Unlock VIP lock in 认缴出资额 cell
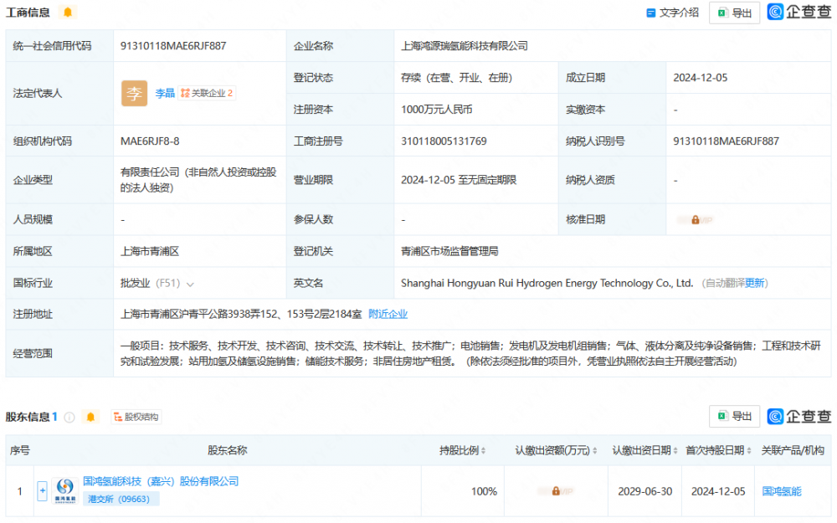The height and width of the screenshot is (523, 837). pyautogui.click(x=556, y=491)
